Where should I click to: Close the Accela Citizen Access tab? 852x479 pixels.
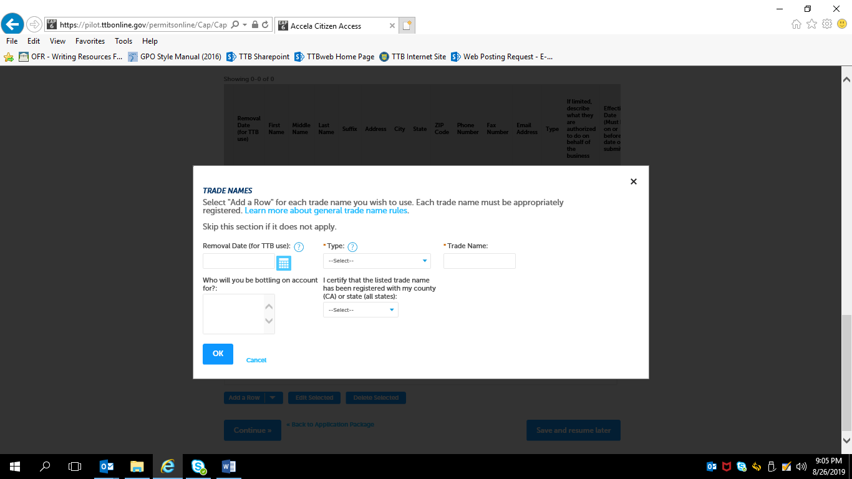tap(392, 26)
